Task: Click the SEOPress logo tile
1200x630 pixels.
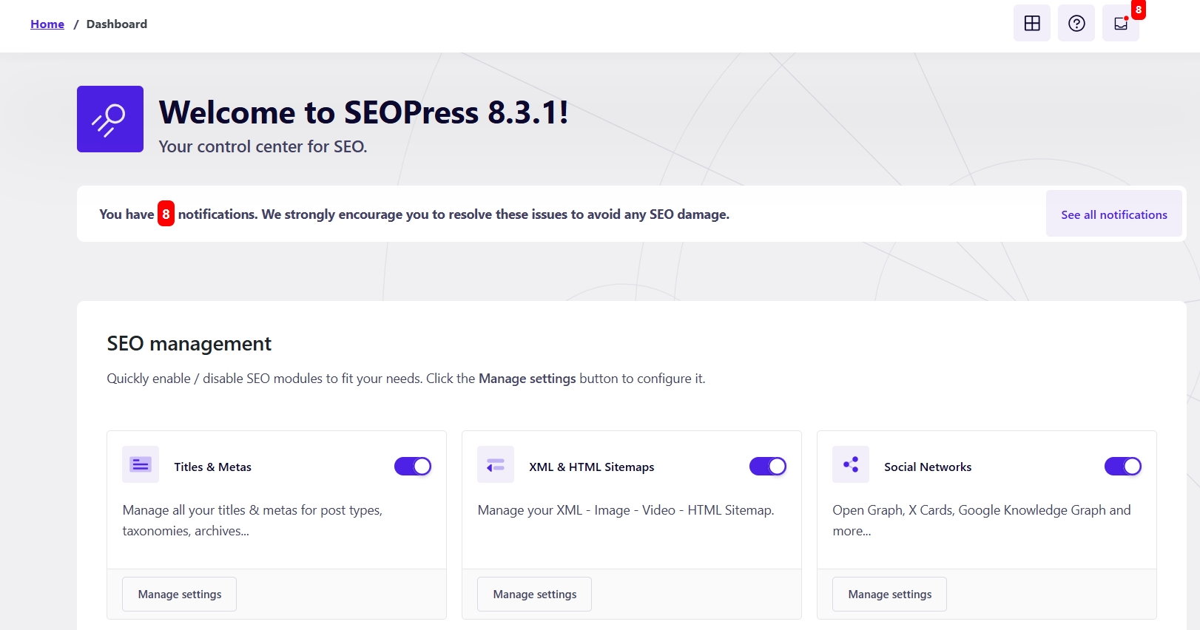Action: pos(110,119)
